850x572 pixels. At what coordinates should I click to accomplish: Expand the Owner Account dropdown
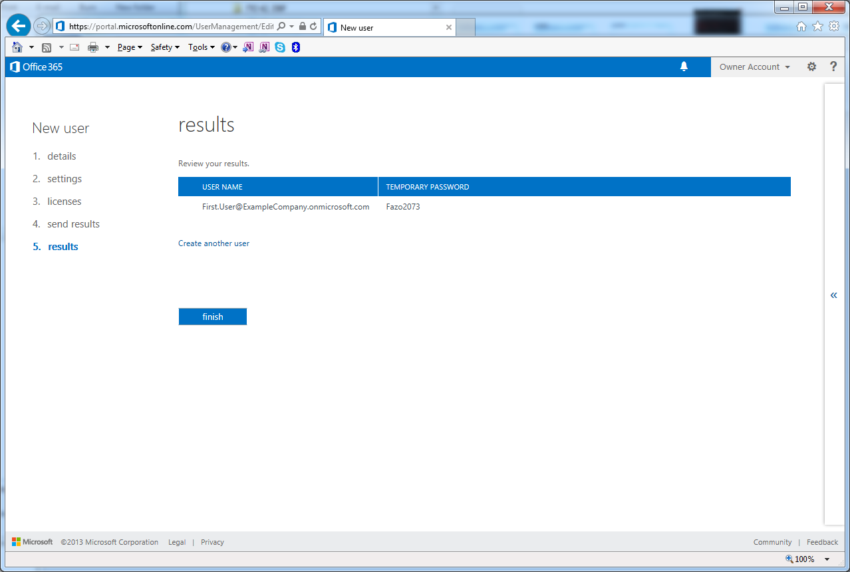(754, 67)
